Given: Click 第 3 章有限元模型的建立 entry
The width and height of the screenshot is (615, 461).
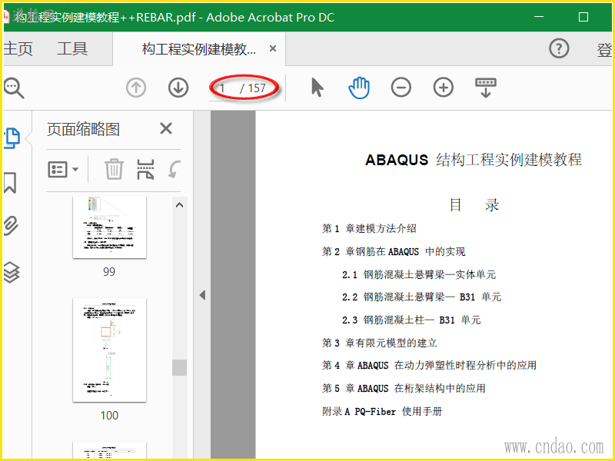Looking at the screenshot, I should (x=379, y=343).
